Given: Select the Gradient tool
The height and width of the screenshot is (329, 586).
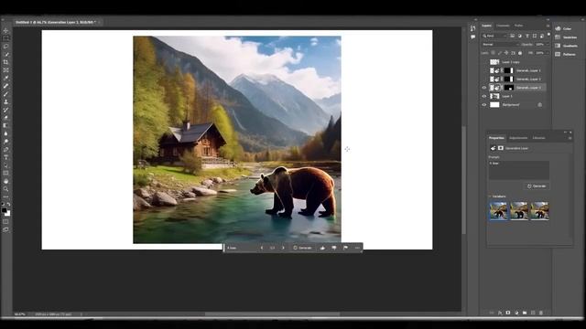Looking at the screenshot, I should [x=5, y=125].
